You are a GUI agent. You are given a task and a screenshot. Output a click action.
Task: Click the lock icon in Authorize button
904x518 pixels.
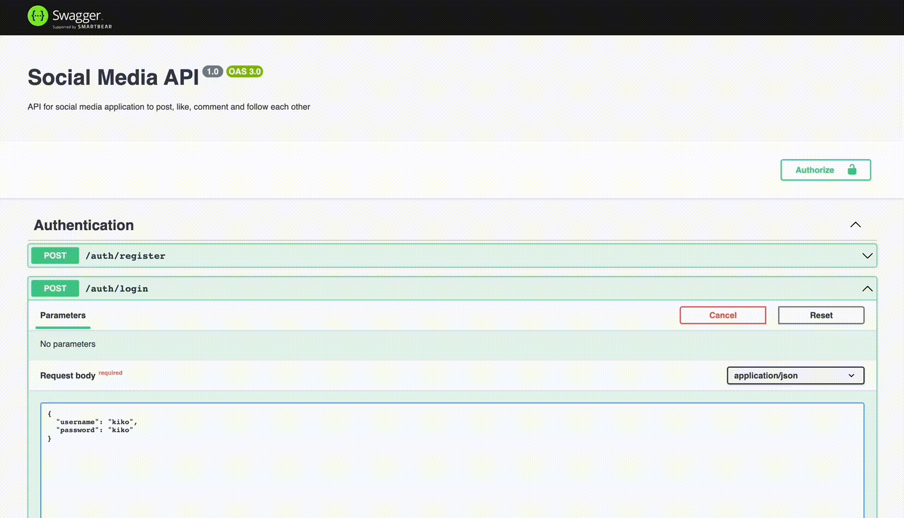coord(852,170)
